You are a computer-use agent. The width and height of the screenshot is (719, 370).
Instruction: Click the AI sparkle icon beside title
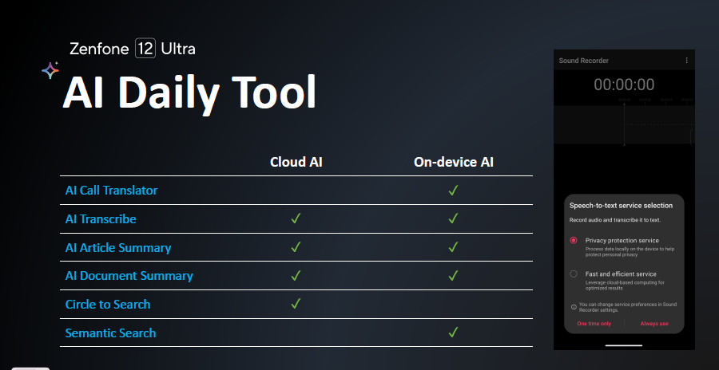pyautogui.click(x=50, y=70)
